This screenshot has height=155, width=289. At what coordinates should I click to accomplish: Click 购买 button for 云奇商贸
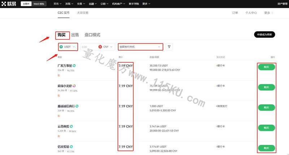point(266,128)
